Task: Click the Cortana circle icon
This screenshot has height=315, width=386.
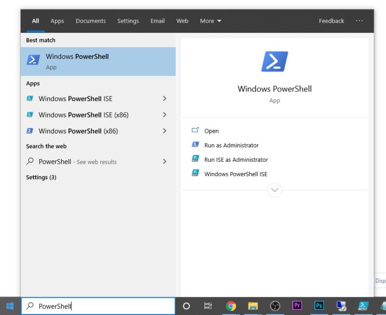Action: coord(186,306)
